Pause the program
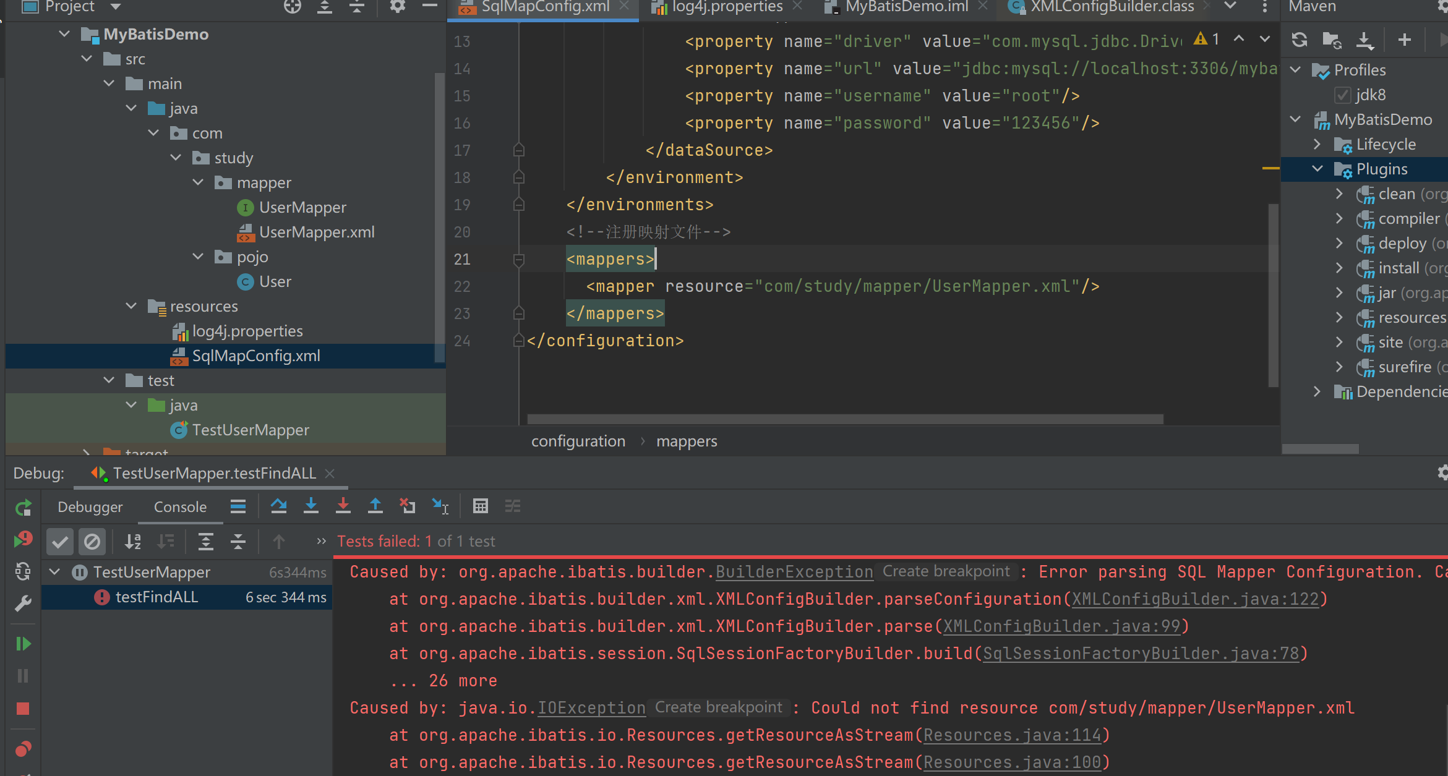 [x=24, y=676]
